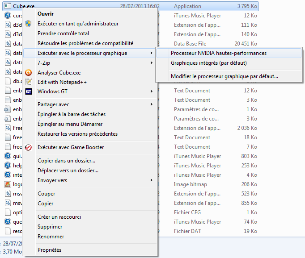This screenshot has width=305, height=258.
Task: Click the '803 Ko' size cell
Action: coord(249,156)
